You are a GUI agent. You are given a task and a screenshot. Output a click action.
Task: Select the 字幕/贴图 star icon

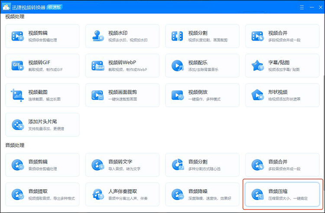tap(257, 66)
